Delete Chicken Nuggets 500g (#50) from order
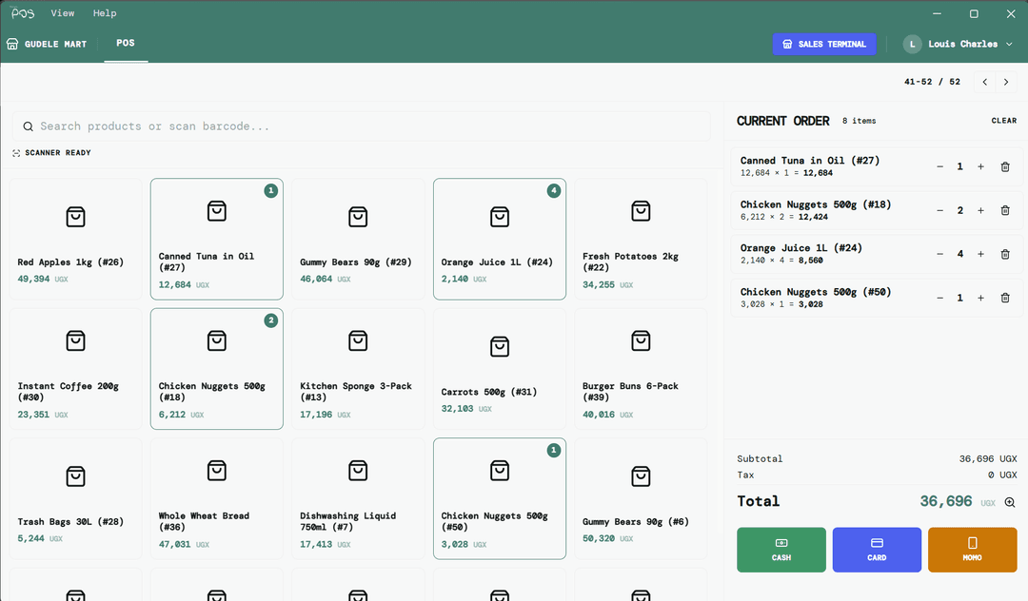The width and height of the screenshot is (1028, 601). pos(1005,298)
